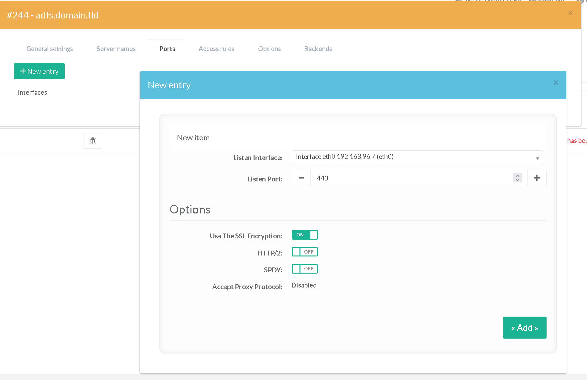The height and width of the screenshot is (380, 587).
Task: Click the green New entry button
Action: pos(39,71)
